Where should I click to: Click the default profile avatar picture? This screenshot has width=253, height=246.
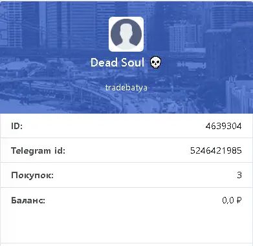point(126,34)
